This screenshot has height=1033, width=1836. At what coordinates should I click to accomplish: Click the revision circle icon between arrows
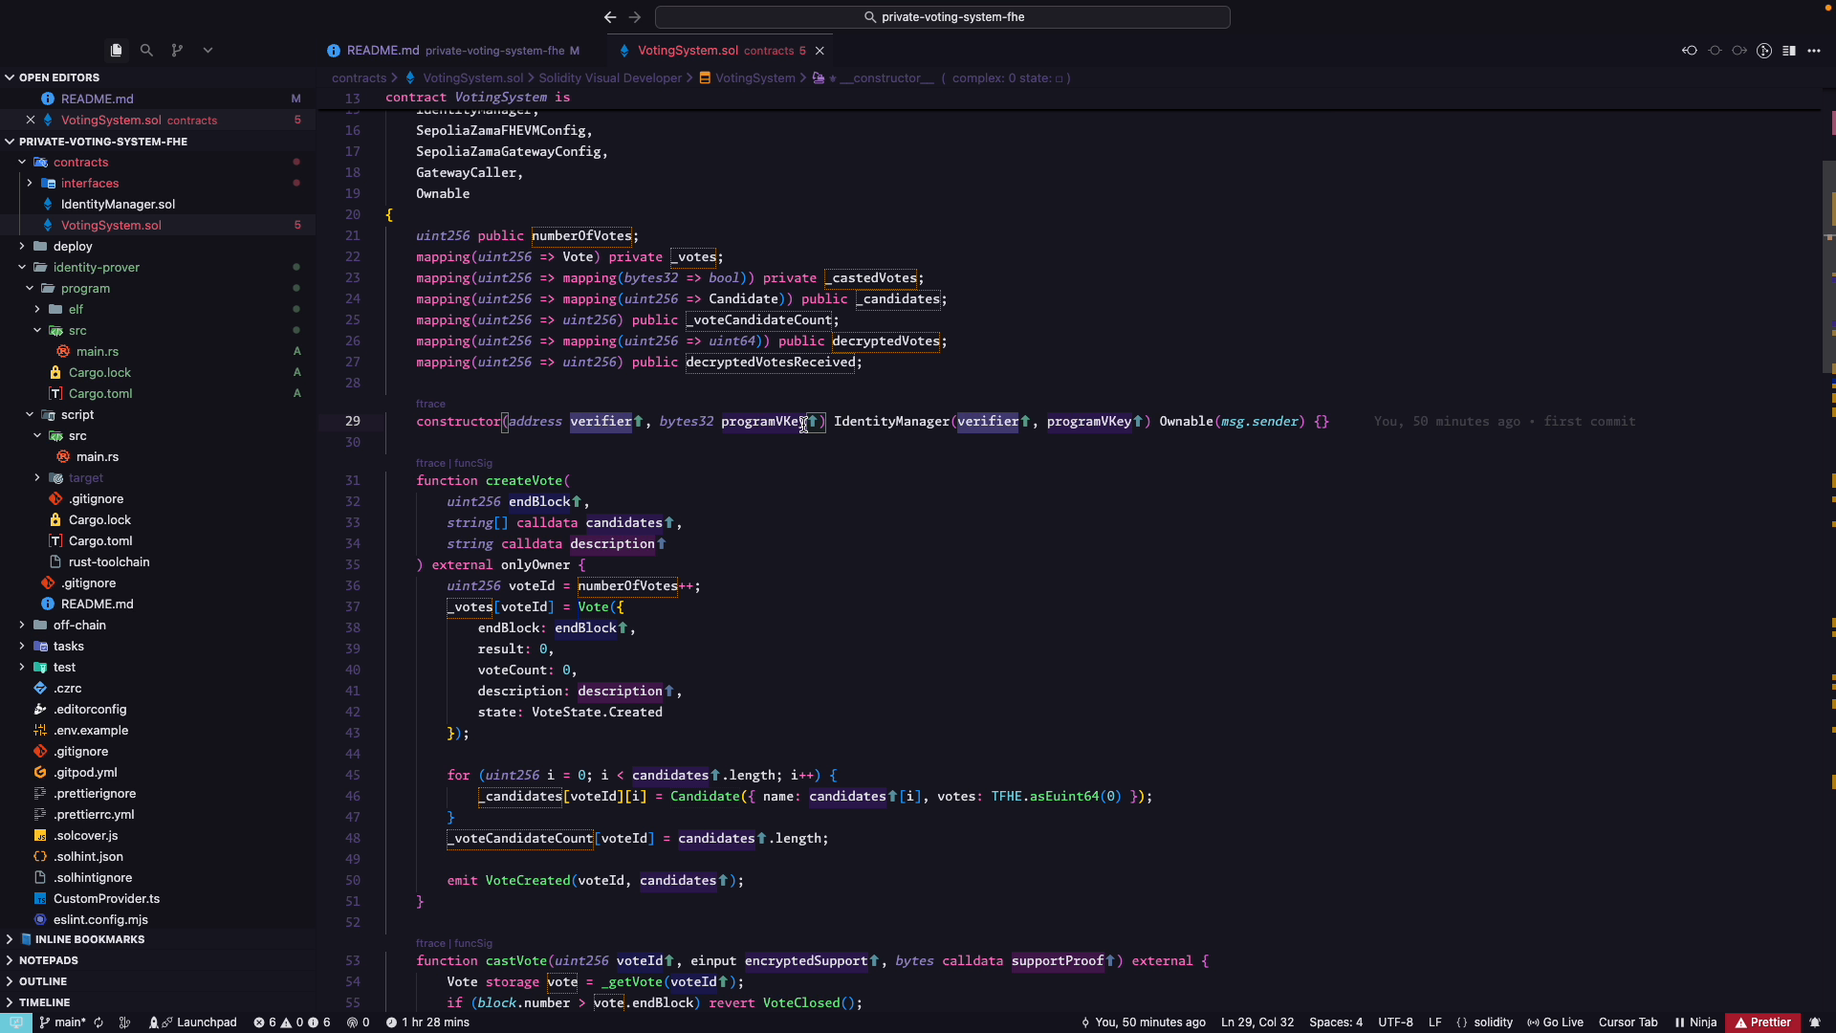point(1715,51)
